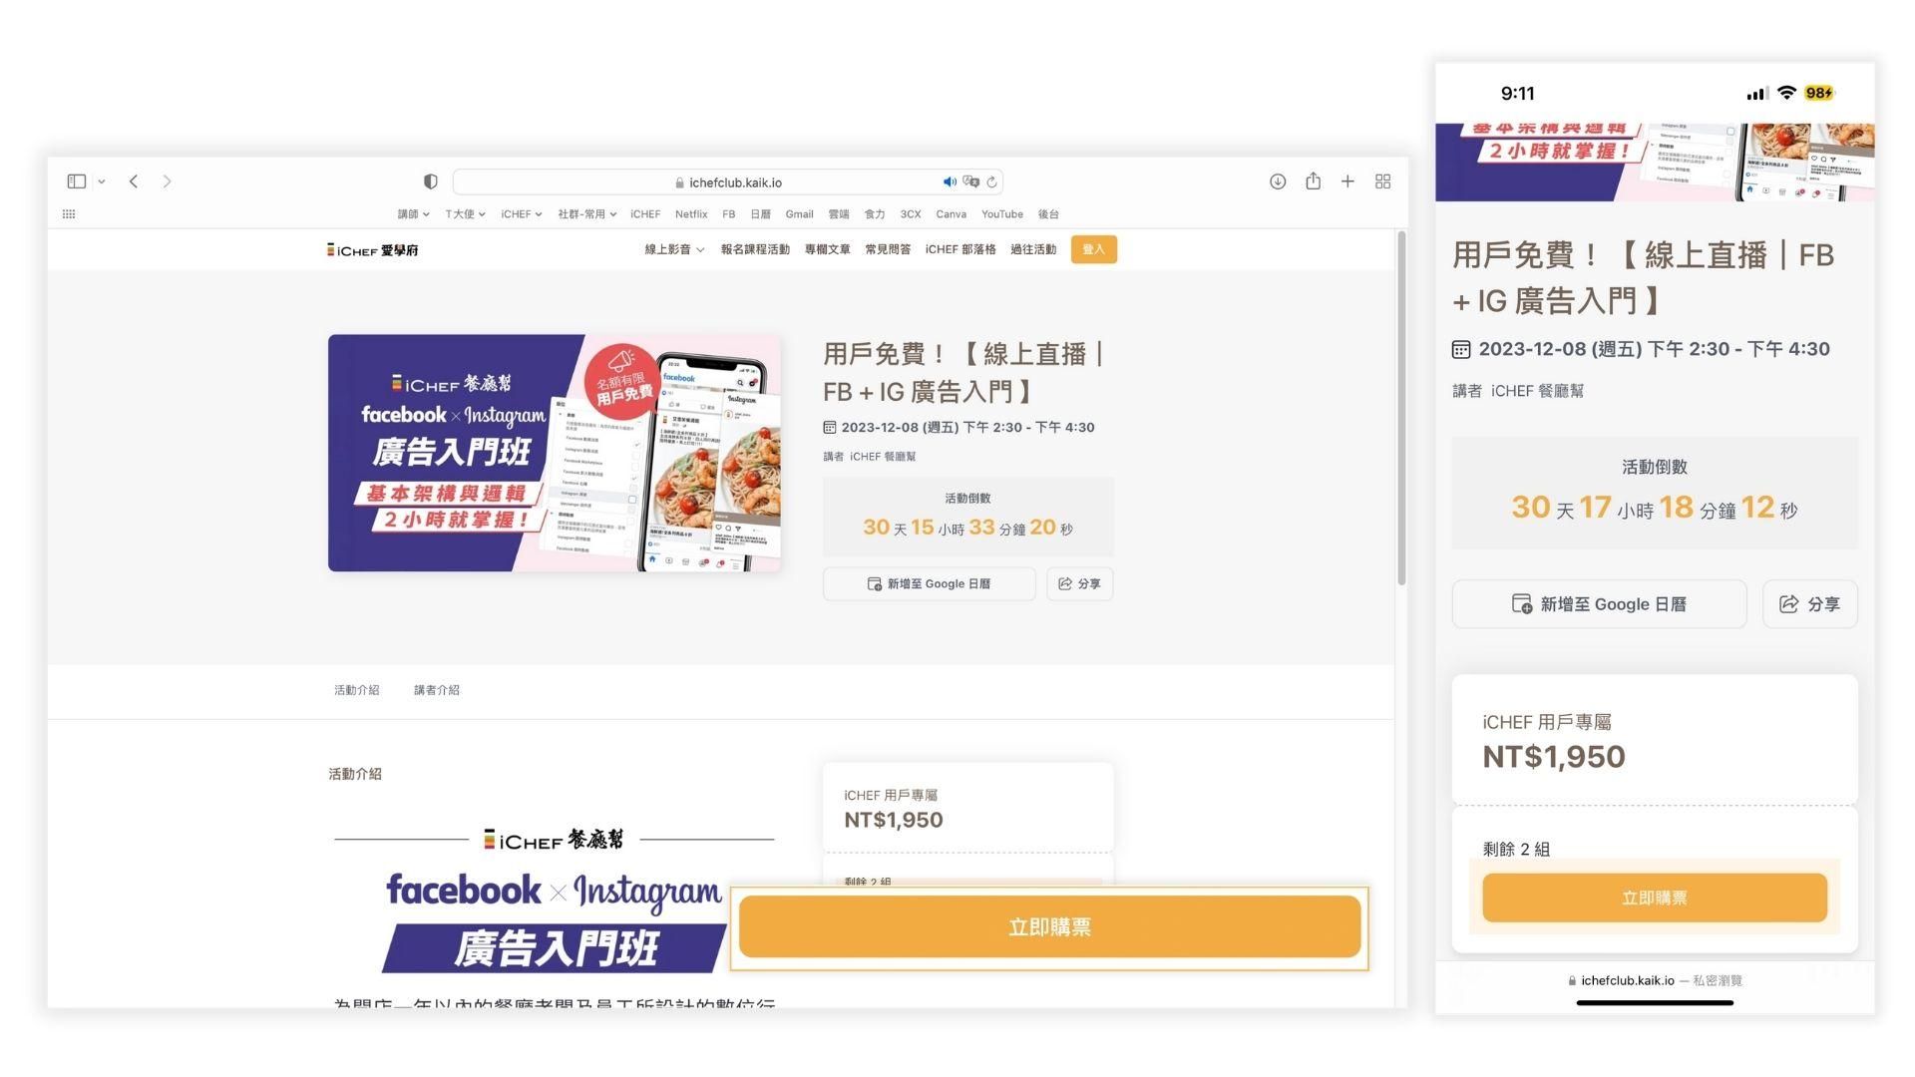Click the translate page icon
The height and width of the screenshot is (1077, 1915).
coord(970,181)
